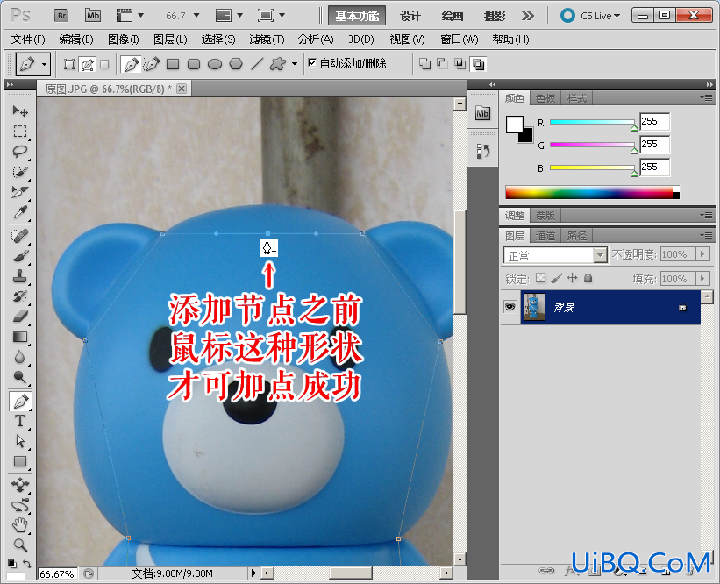Open custom shape options dropdown arrow
The image size is (720, 584).
(x=295, y=64)
